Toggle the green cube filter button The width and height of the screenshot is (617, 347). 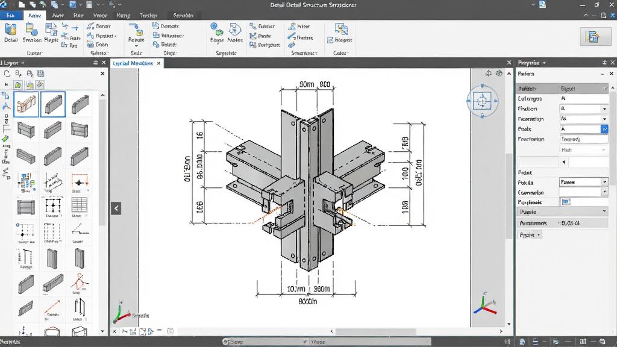(17, 84)
